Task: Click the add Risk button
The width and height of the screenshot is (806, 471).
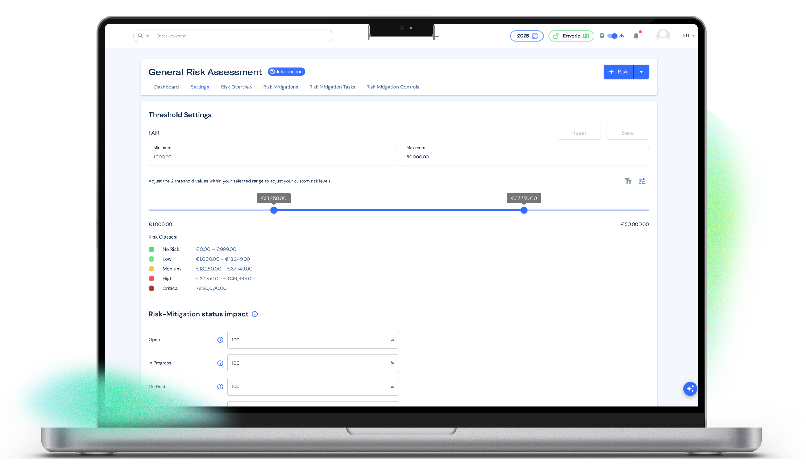Action: tap(619, 72)
